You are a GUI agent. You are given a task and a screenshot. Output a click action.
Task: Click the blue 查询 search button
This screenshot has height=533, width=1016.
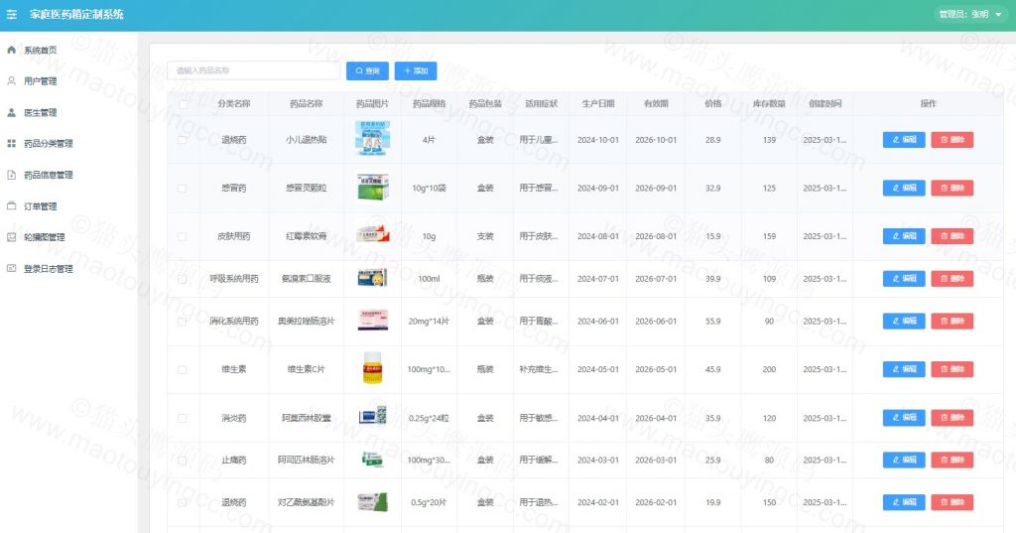tap(367, 70)
